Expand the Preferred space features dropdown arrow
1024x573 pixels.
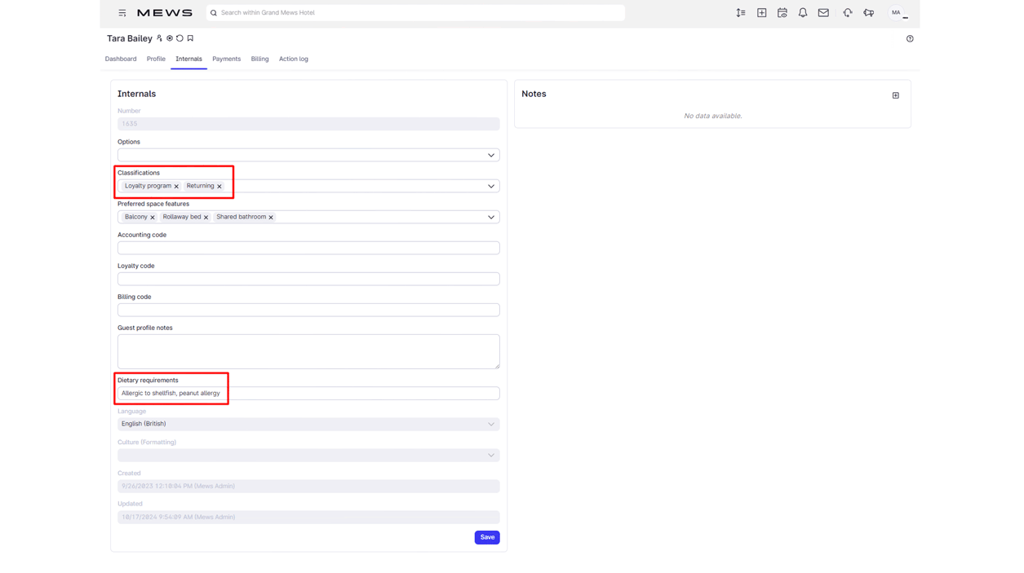pos(490,217)
